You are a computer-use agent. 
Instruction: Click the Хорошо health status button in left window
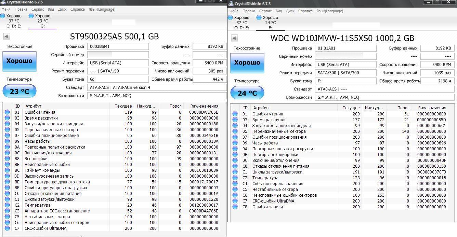19,61
